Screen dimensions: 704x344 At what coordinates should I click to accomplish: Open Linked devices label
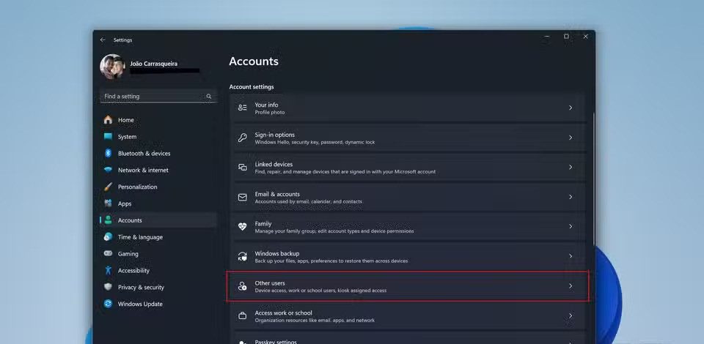click(274, 165)
